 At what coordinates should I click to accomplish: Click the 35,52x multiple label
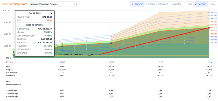214,31
